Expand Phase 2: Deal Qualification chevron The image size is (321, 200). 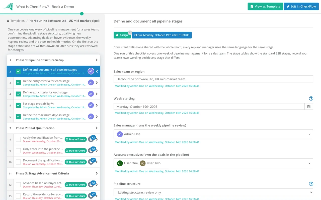point(97,128)
